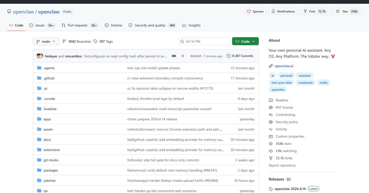Open the Issues tab

pos(42,25)
